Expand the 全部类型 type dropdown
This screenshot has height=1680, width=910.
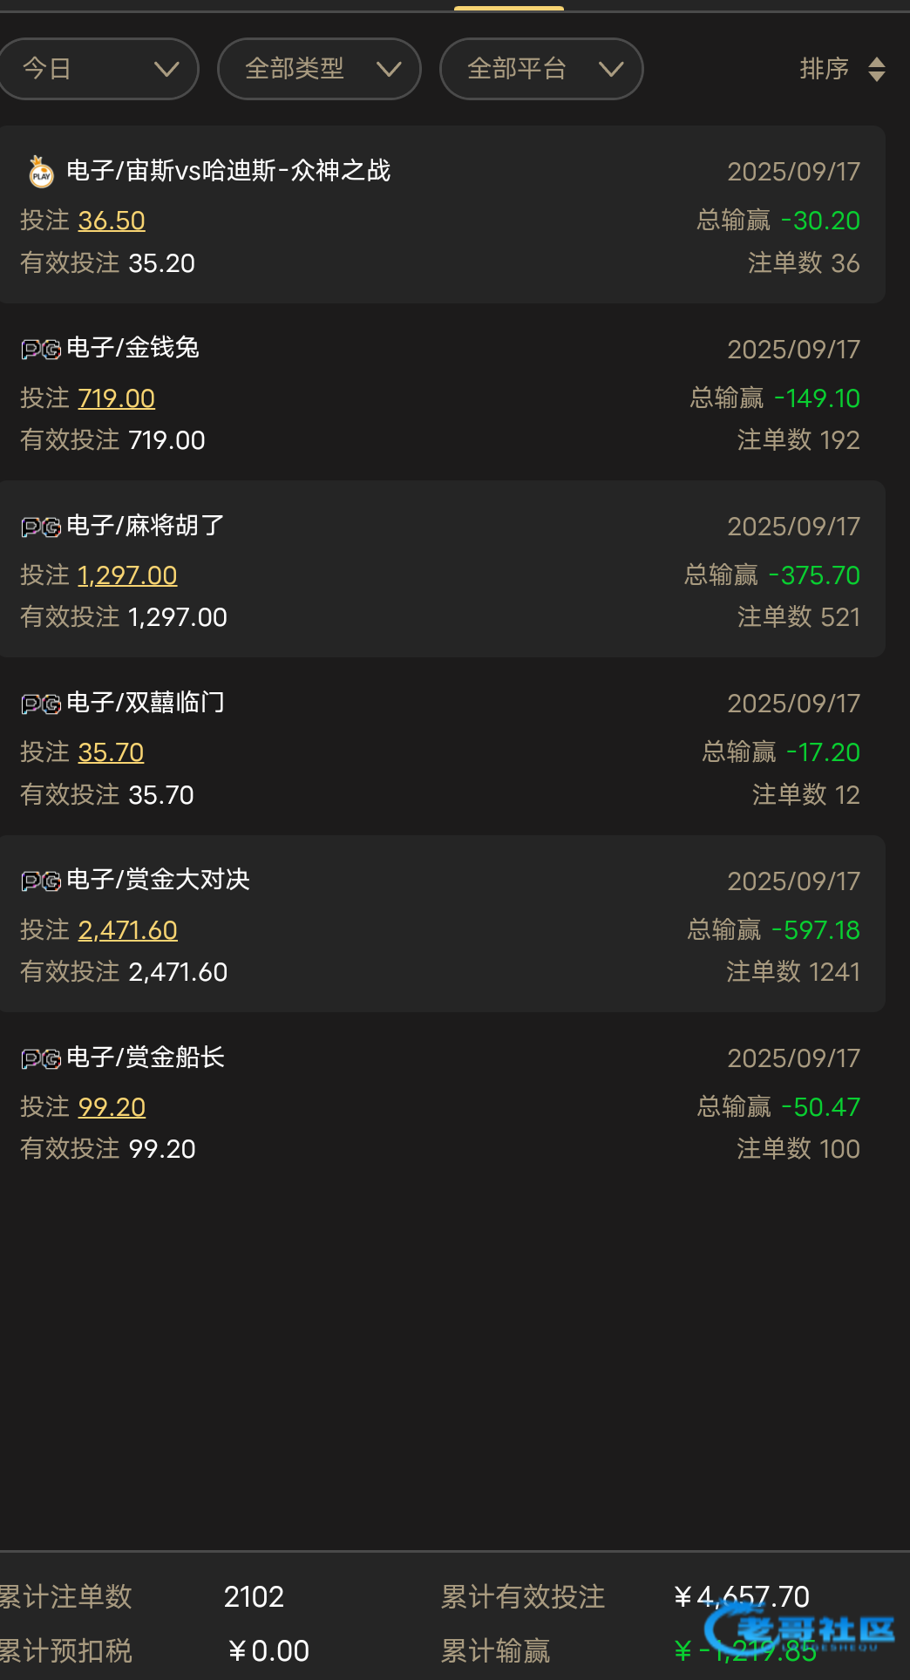click(319, 69)
